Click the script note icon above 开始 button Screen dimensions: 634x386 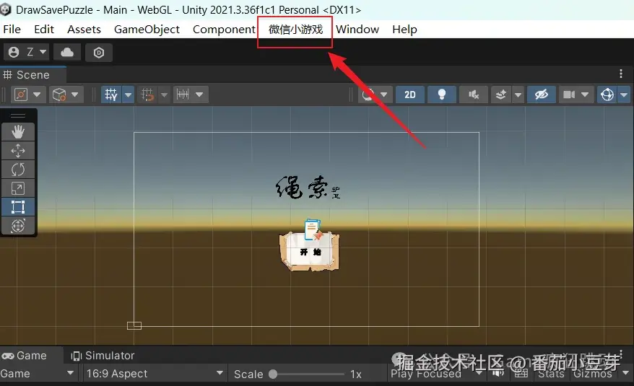click(313, 229)
